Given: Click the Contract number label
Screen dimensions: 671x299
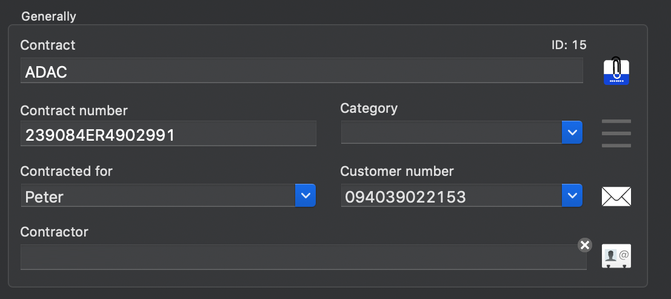Looking at the screenshot, I should [x=74, y=110].
